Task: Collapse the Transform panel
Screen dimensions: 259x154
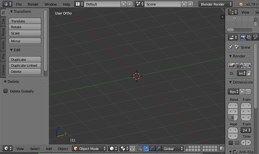Action: 11,12
